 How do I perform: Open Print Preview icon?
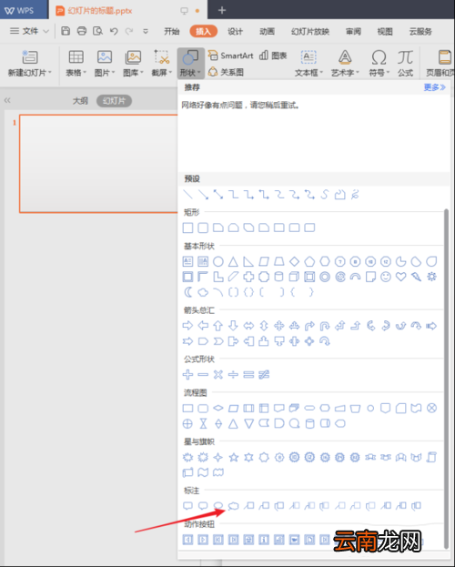[97, 31]
